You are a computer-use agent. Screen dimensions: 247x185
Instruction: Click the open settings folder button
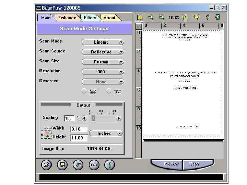(x=46, y=165)
